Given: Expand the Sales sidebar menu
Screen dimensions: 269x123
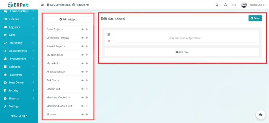Looking at the screenshot, I should coord(19,35).
